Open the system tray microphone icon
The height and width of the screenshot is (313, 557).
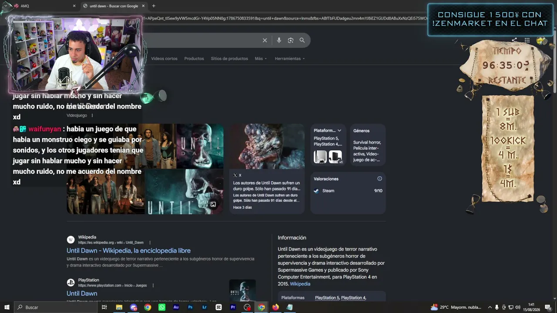tap(497, 307)
